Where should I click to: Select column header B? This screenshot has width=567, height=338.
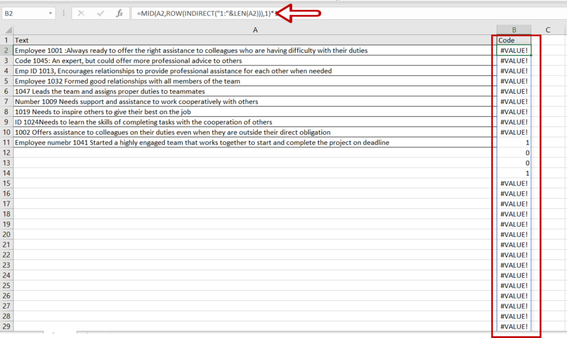click(514, 29)
